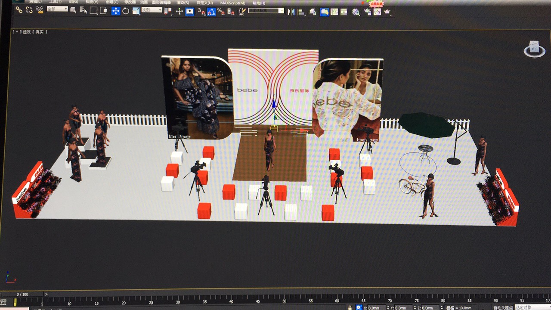Toggle absolute/offset transform mode icon

[359, 307]
